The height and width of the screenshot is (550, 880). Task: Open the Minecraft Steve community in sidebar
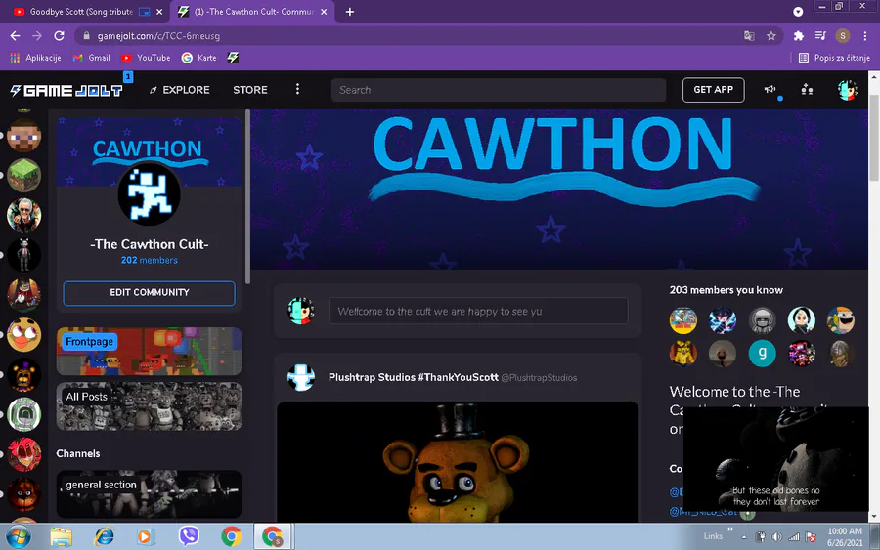[x=23, y=136]
